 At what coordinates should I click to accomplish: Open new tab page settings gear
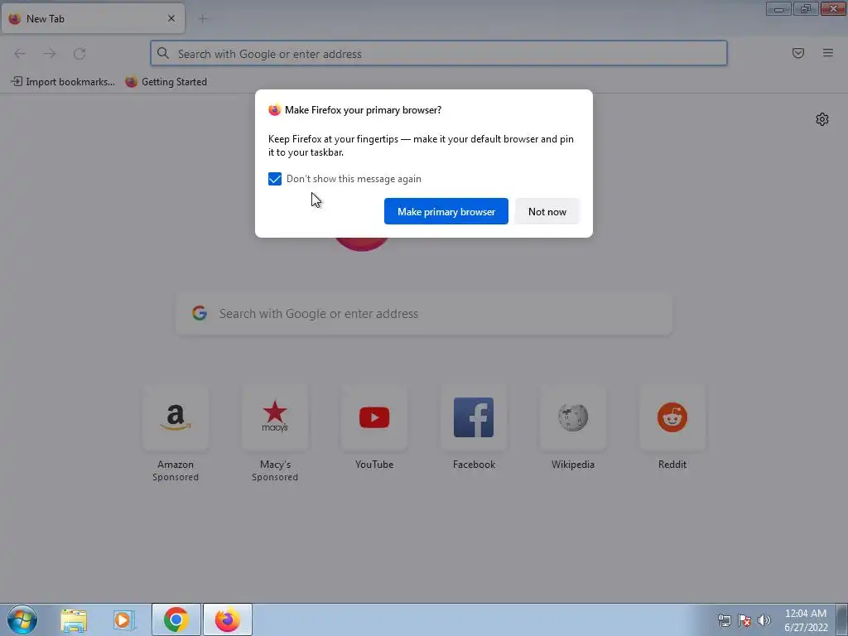(822, 119)
